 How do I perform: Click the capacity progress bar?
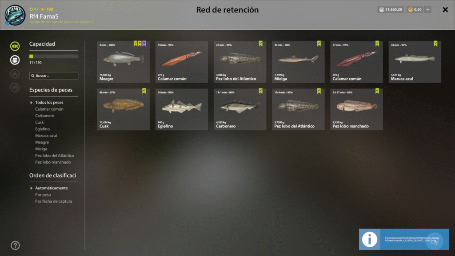coord(54,56)
